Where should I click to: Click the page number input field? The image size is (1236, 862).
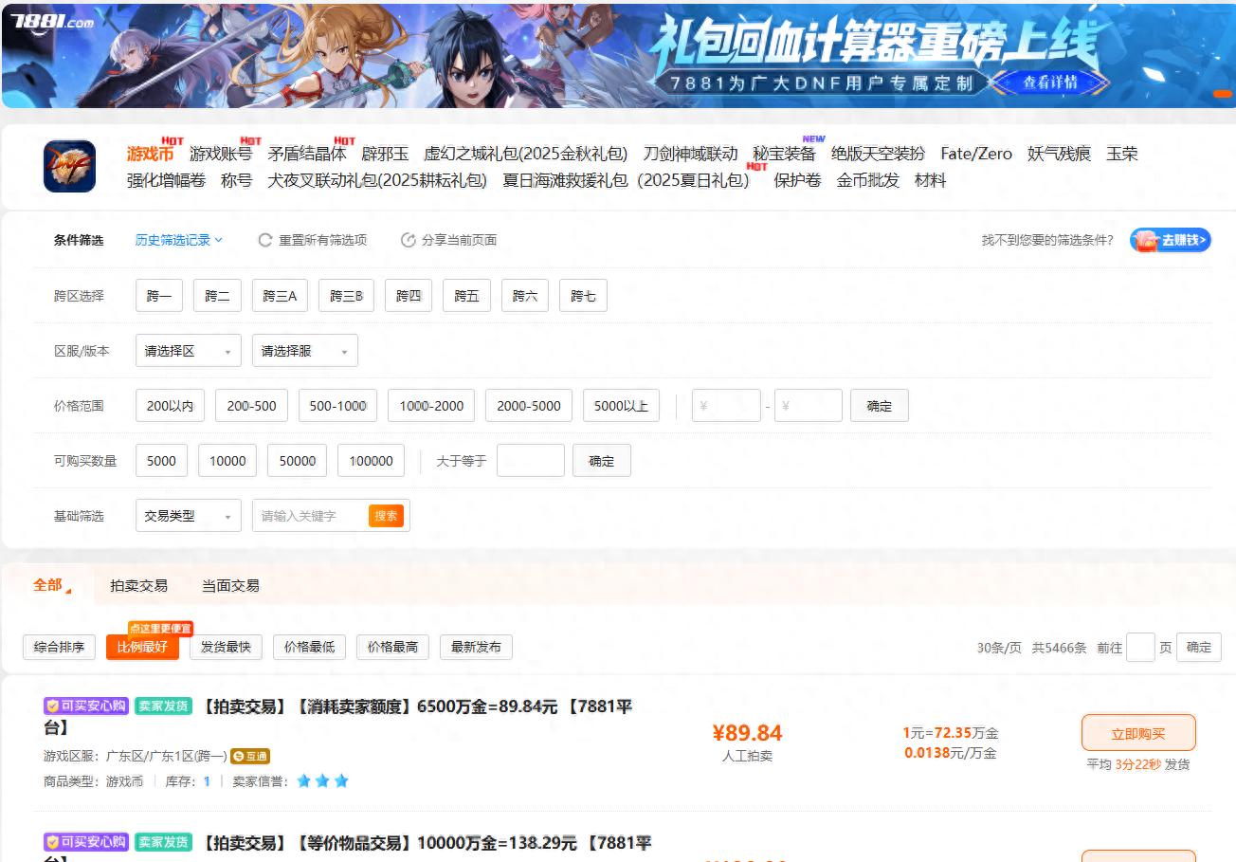click(x=1140, y=647)
